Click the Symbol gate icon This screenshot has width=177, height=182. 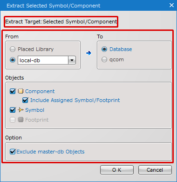click(20, 110)
